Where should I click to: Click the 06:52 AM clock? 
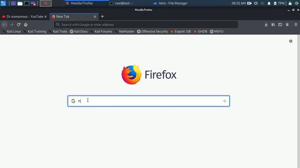pyautogui.click(x=239, y=3)
